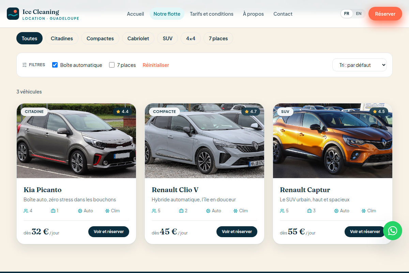
Task: Switch language to FR
Action: (x=347, y=14)
